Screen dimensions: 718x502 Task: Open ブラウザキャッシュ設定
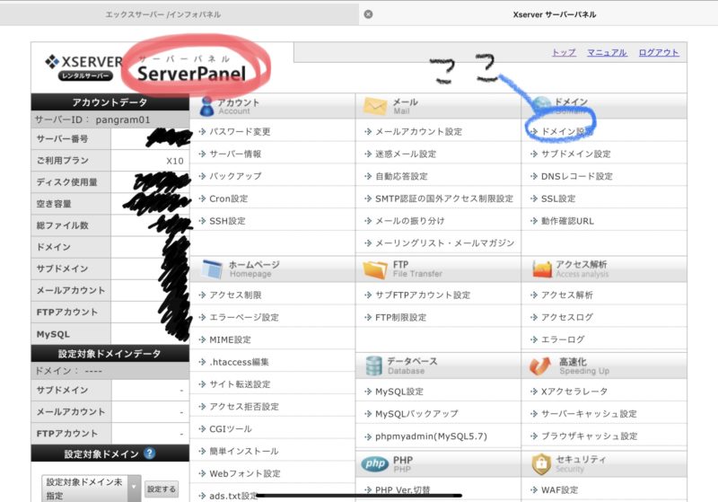tap(589, 436)
